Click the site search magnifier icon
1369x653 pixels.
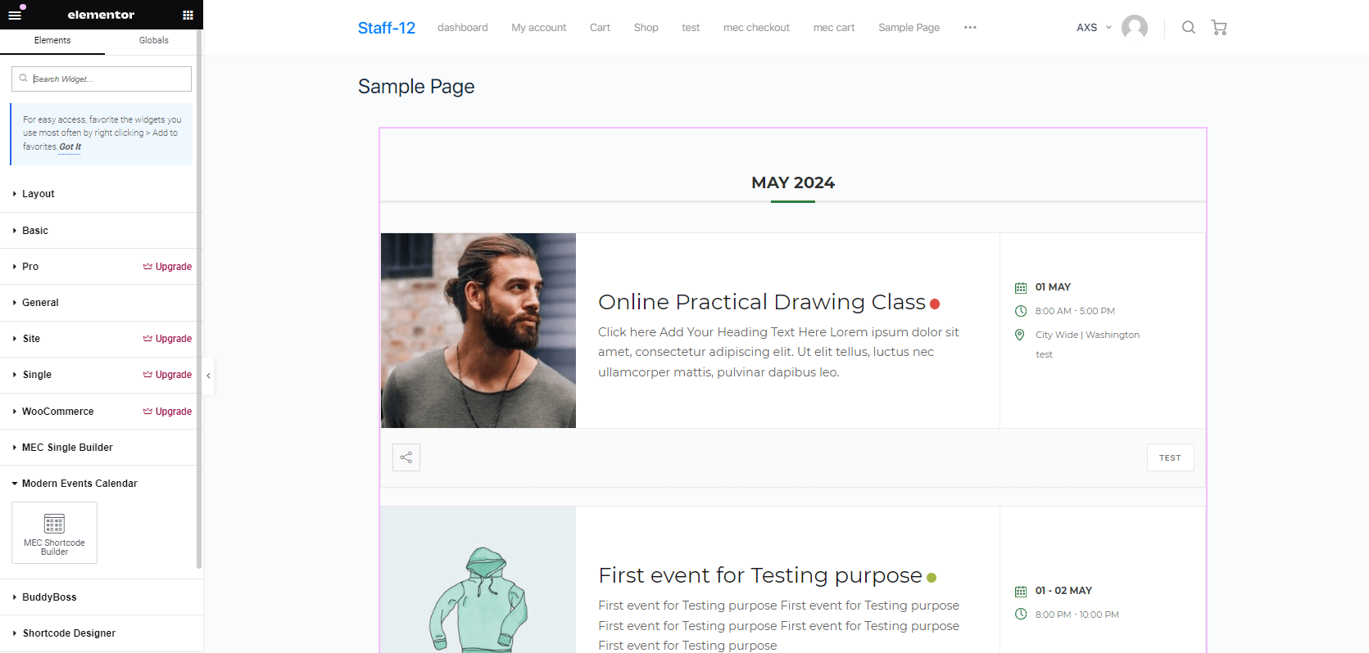pos(1188,28)
